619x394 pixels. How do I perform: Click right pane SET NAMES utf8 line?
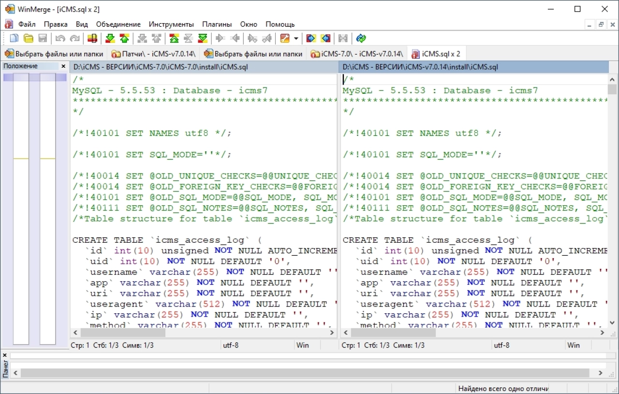point(423,133)
